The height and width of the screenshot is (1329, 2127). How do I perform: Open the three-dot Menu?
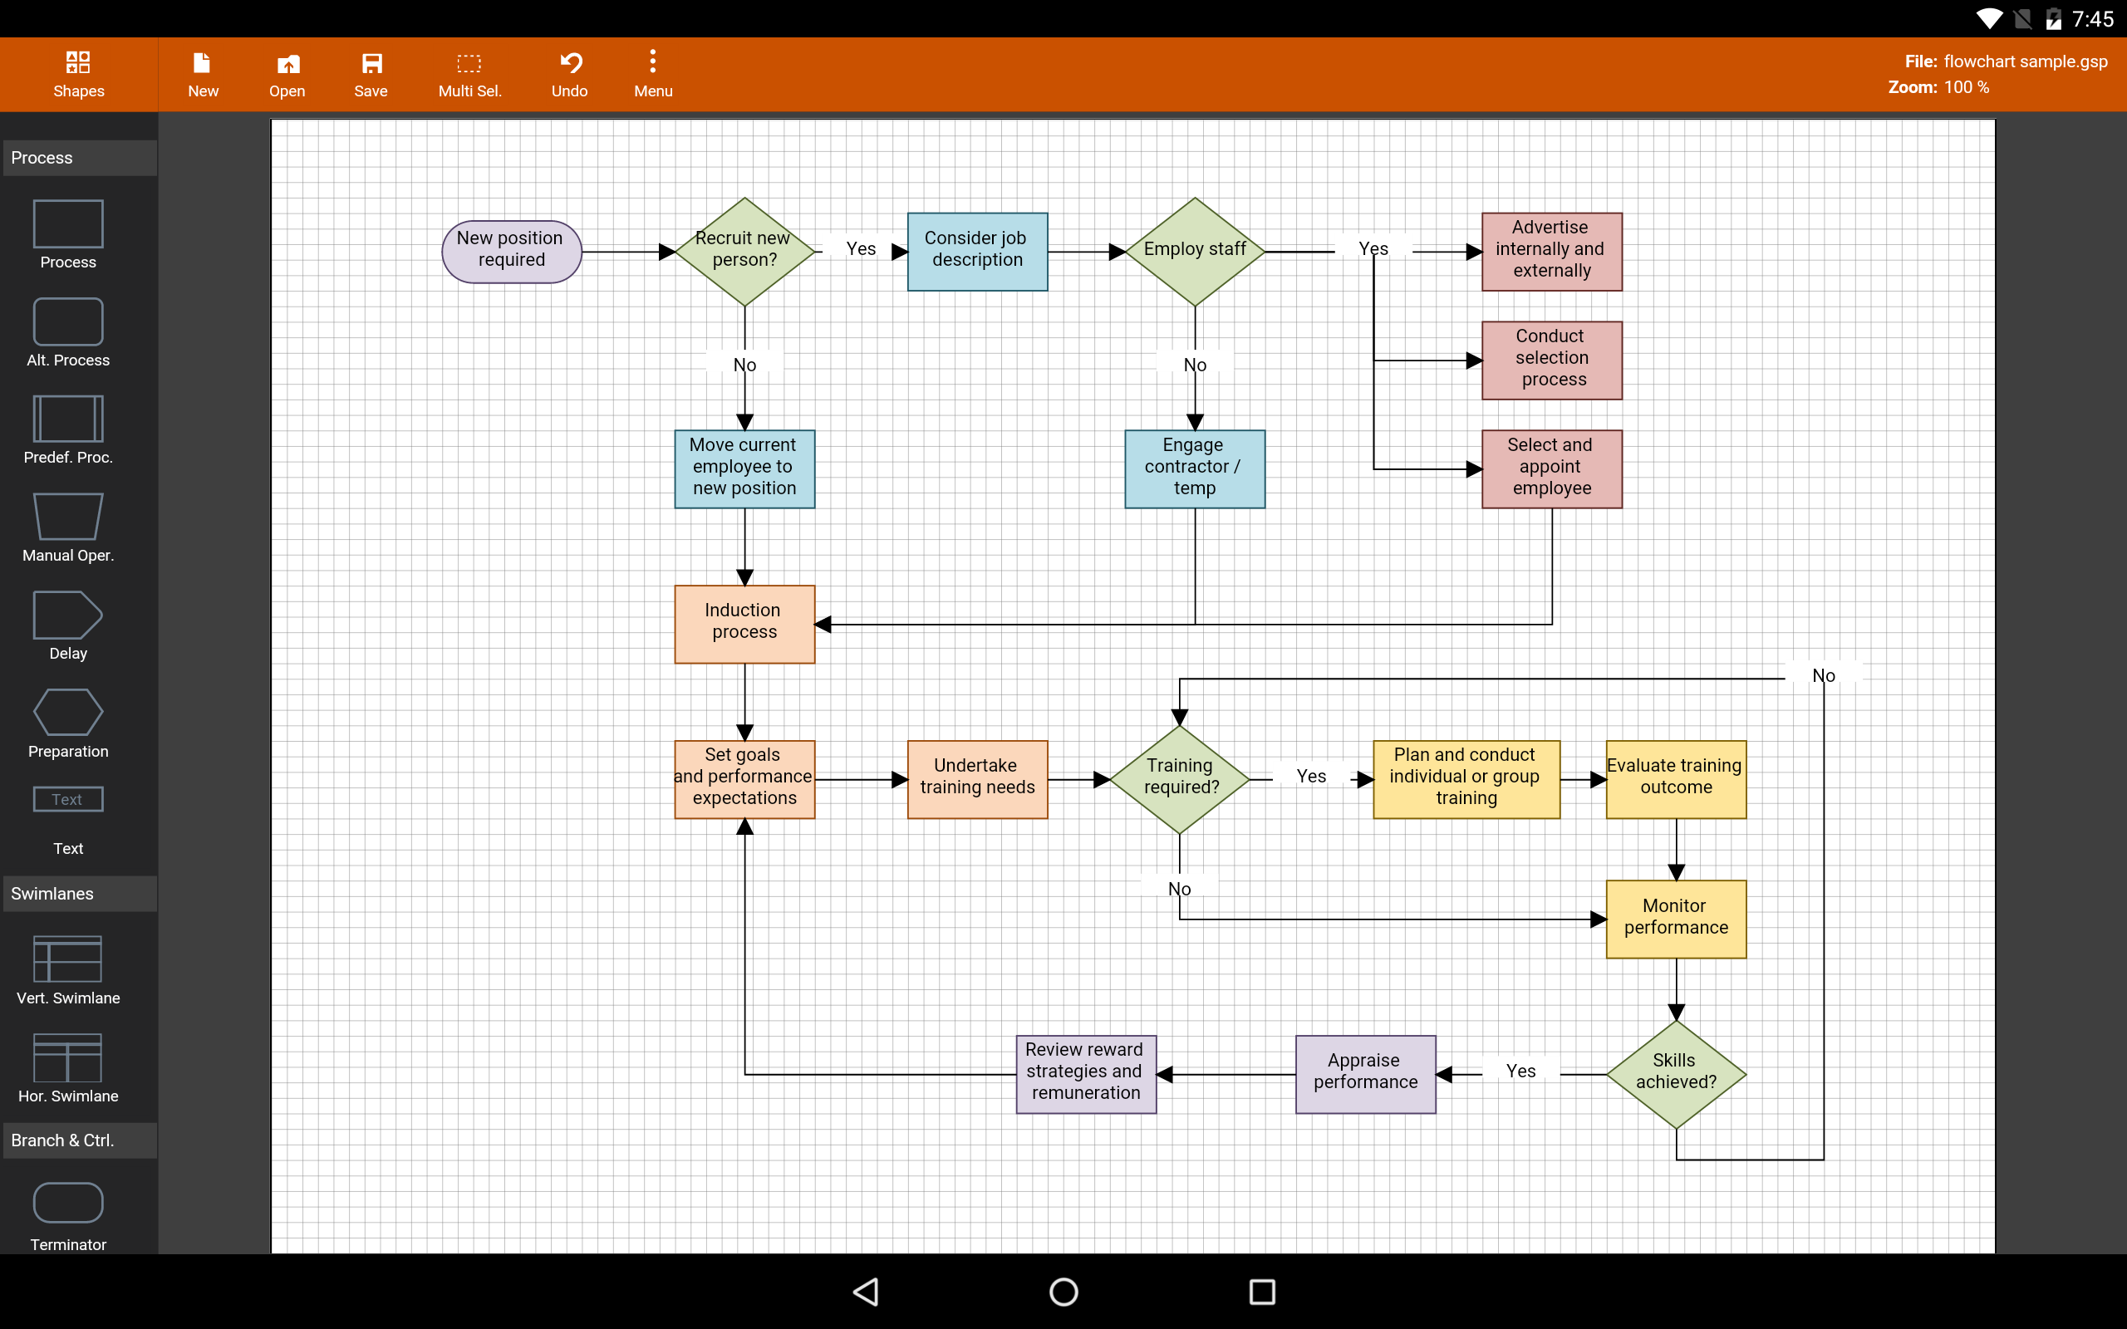(652, 74)
